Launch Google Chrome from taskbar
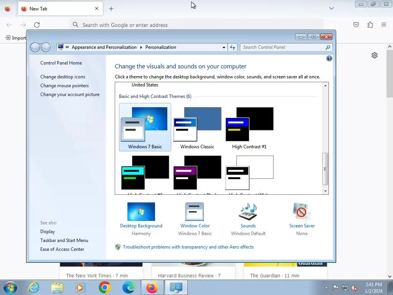Viewport: 393px width, 295px height. 104,287
